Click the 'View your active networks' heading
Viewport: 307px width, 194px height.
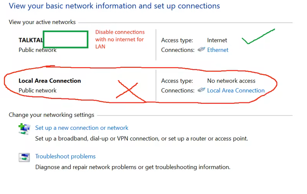pos(42,22)
